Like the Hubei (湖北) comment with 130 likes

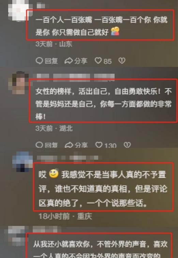(99, 145)
